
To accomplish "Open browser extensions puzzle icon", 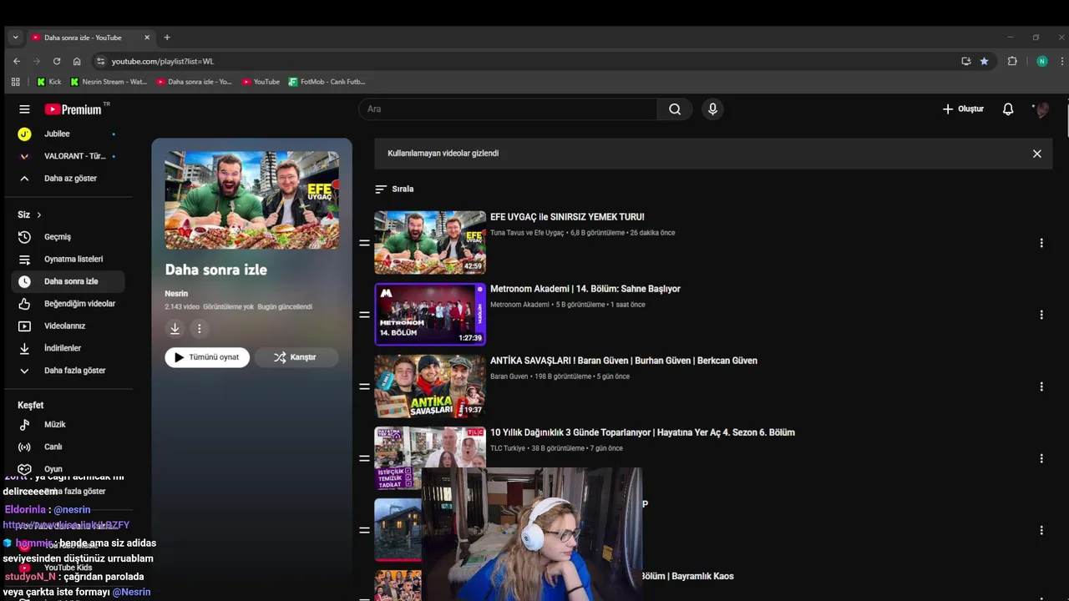I will 1012,61.
